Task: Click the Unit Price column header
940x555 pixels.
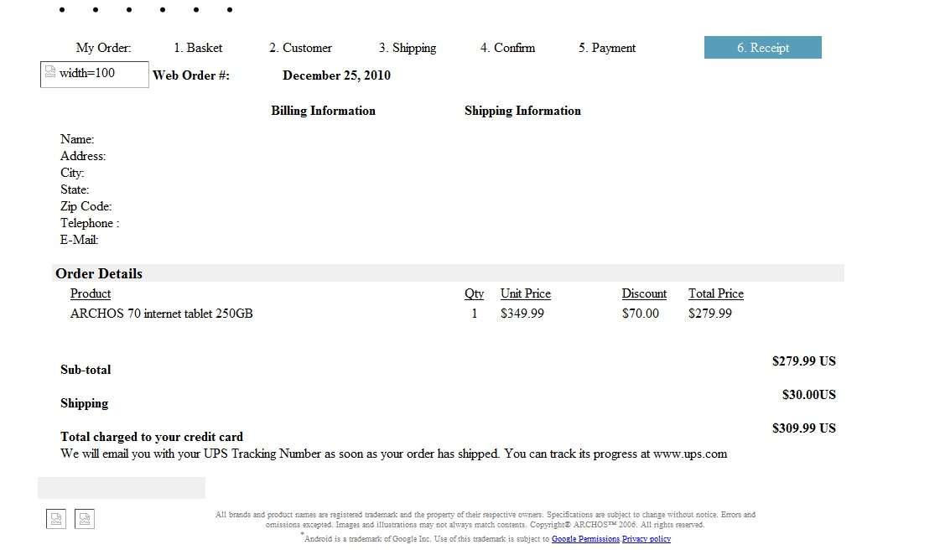Action: tap(525, 293)
